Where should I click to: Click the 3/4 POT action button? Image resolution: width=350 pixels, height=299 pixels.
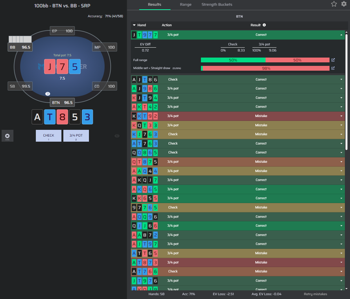coord(76,136)
